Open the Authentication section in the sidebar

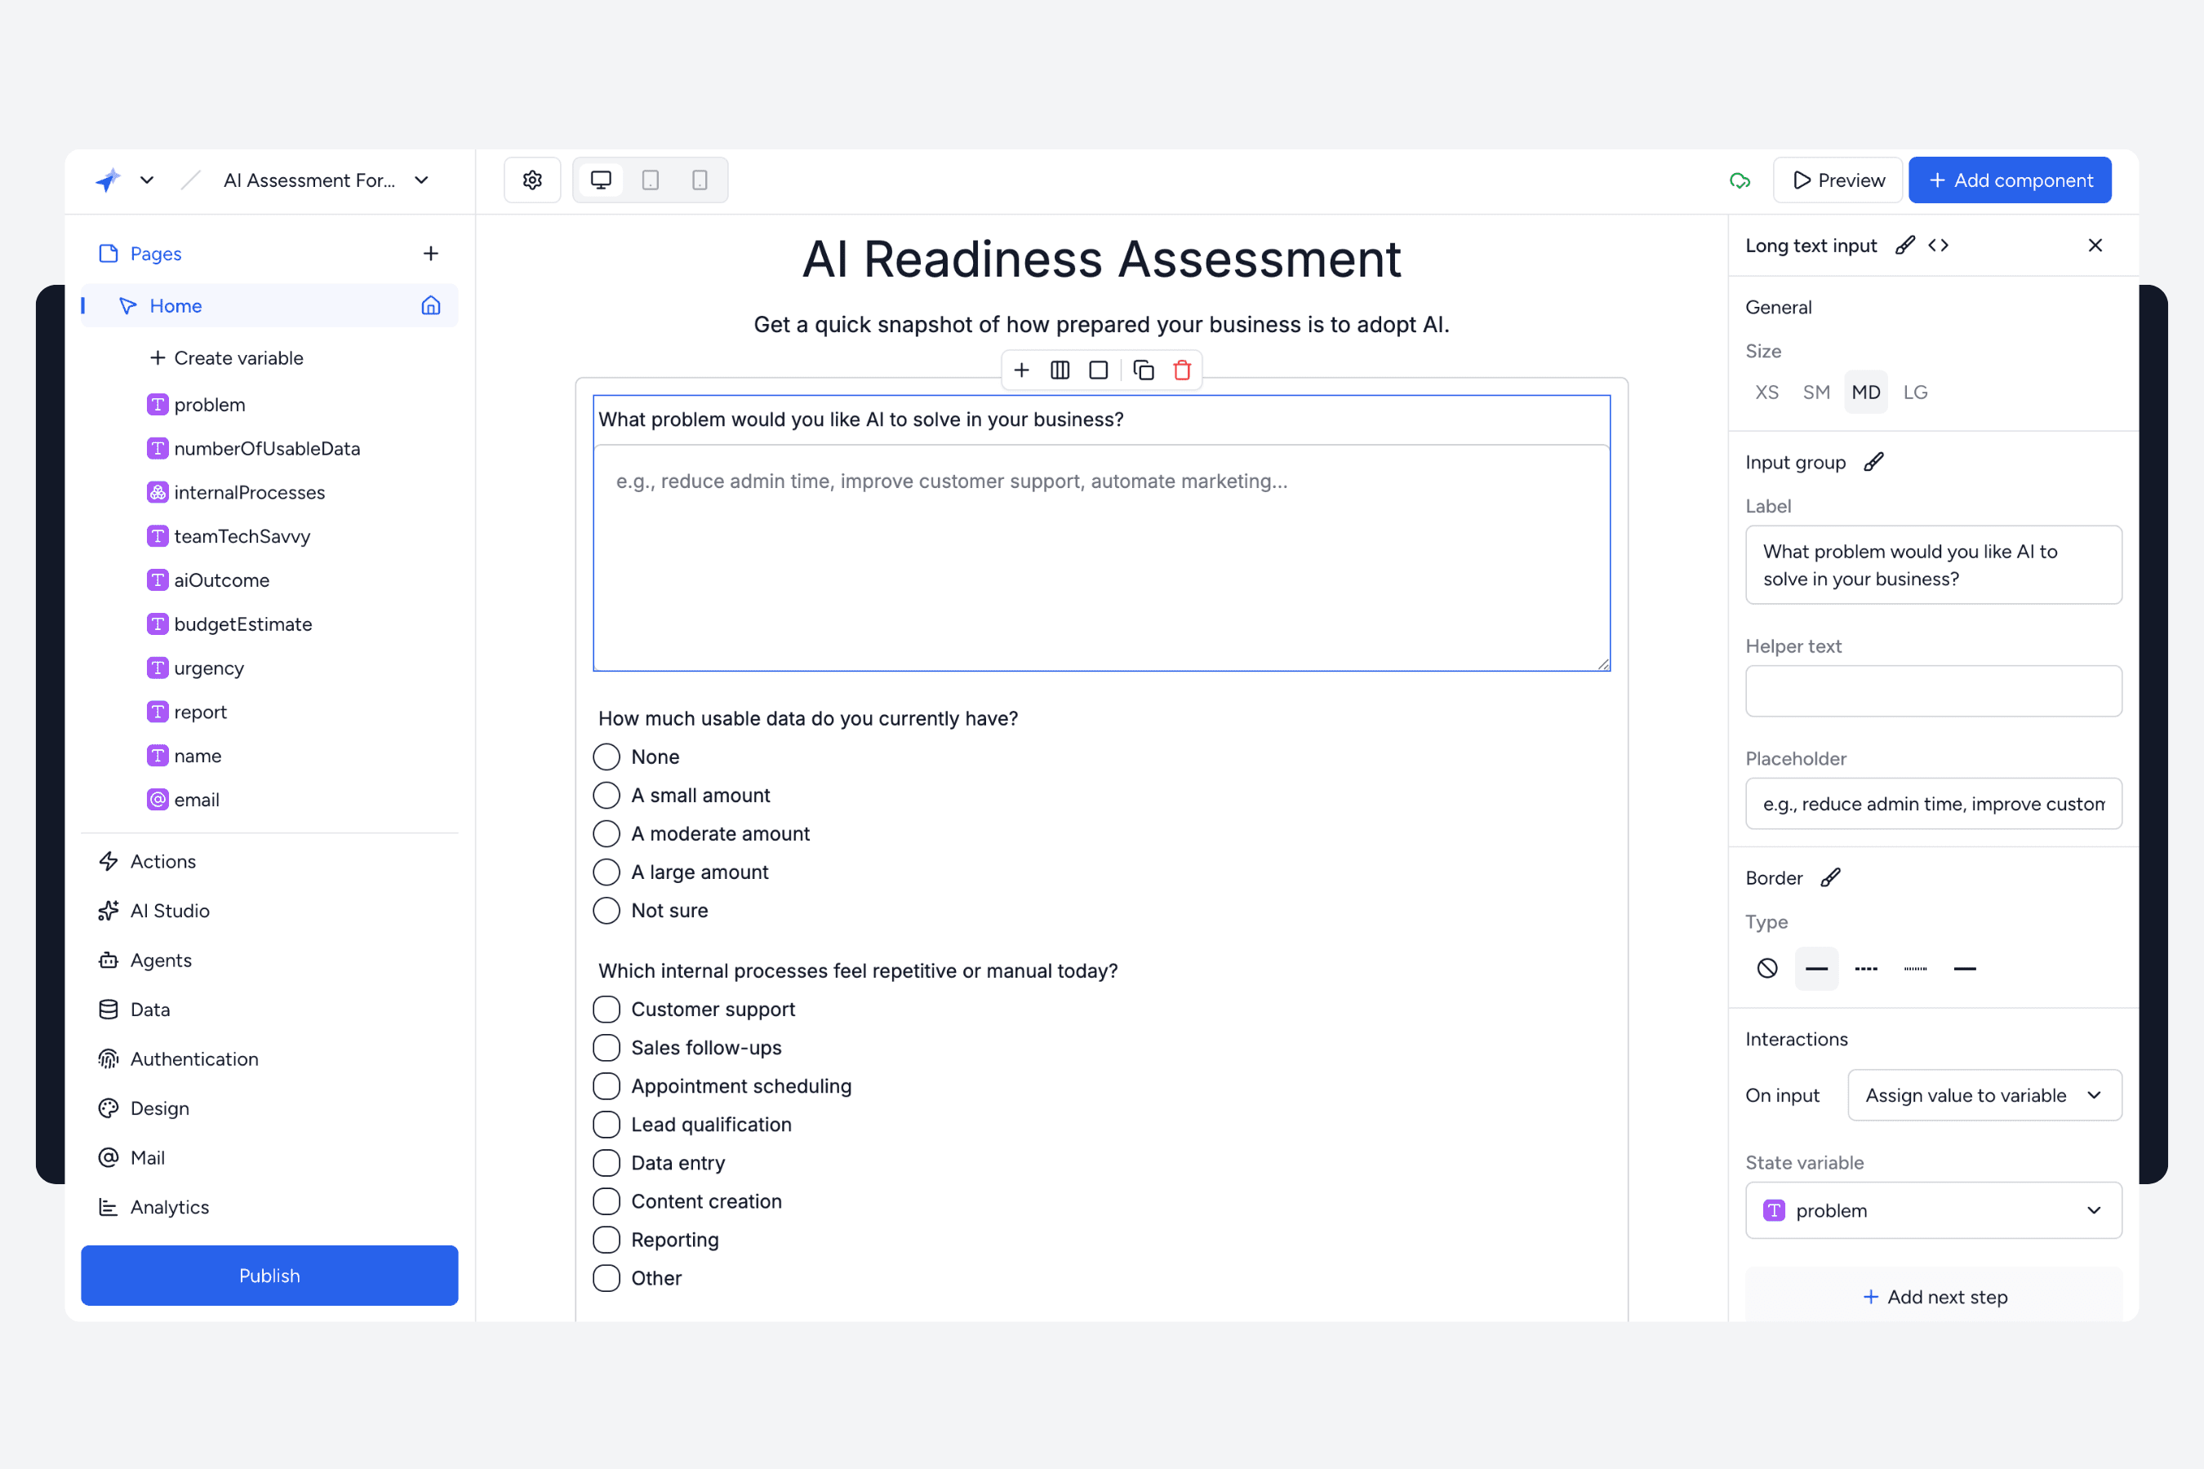194,1058
